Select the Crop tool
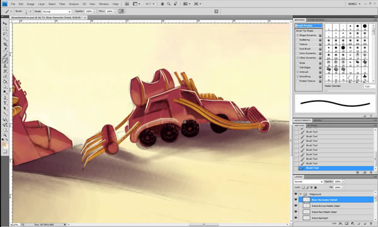378x227 pixels. [x=5, y=45]
